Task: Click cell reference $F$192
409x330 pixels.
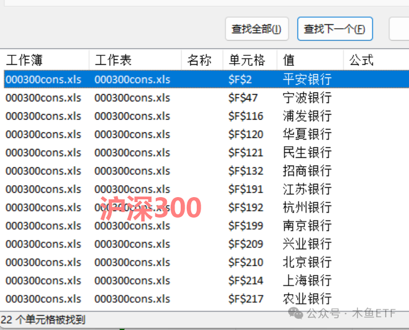Action: 246,208
